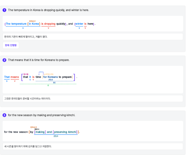Click the underlined phrase 'is dropping'
Image resolution: width=186 pixels, height=155 pixels.
click(x=48, y=24)
